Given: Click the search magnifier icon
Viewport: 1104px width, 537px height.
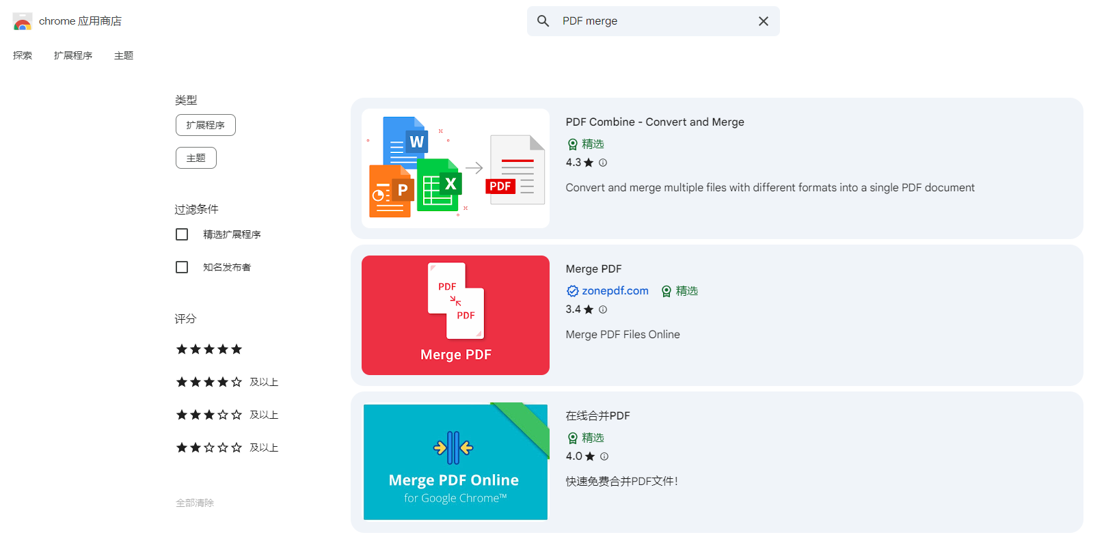Looking at the screenshot, I should (x=543, y=21).
